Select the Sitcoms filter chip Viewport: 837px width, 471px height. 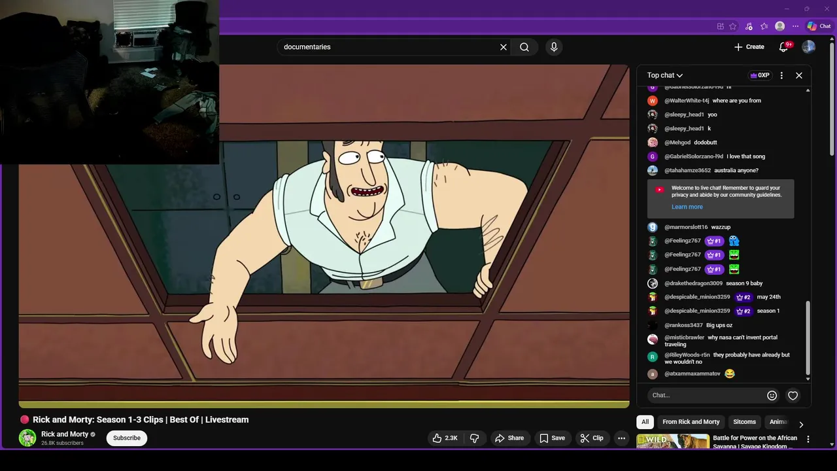(744, 422)
